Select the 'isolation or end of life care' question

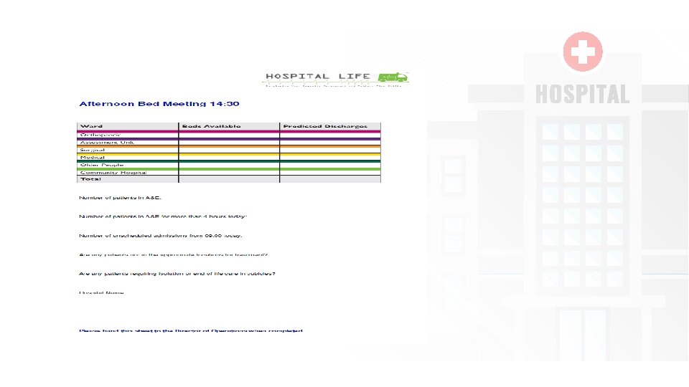click(177, 274)
